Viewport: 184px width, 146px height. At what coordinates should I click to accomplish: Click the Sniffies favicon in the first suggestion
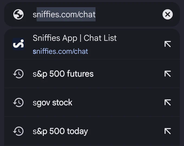point(18,44)
